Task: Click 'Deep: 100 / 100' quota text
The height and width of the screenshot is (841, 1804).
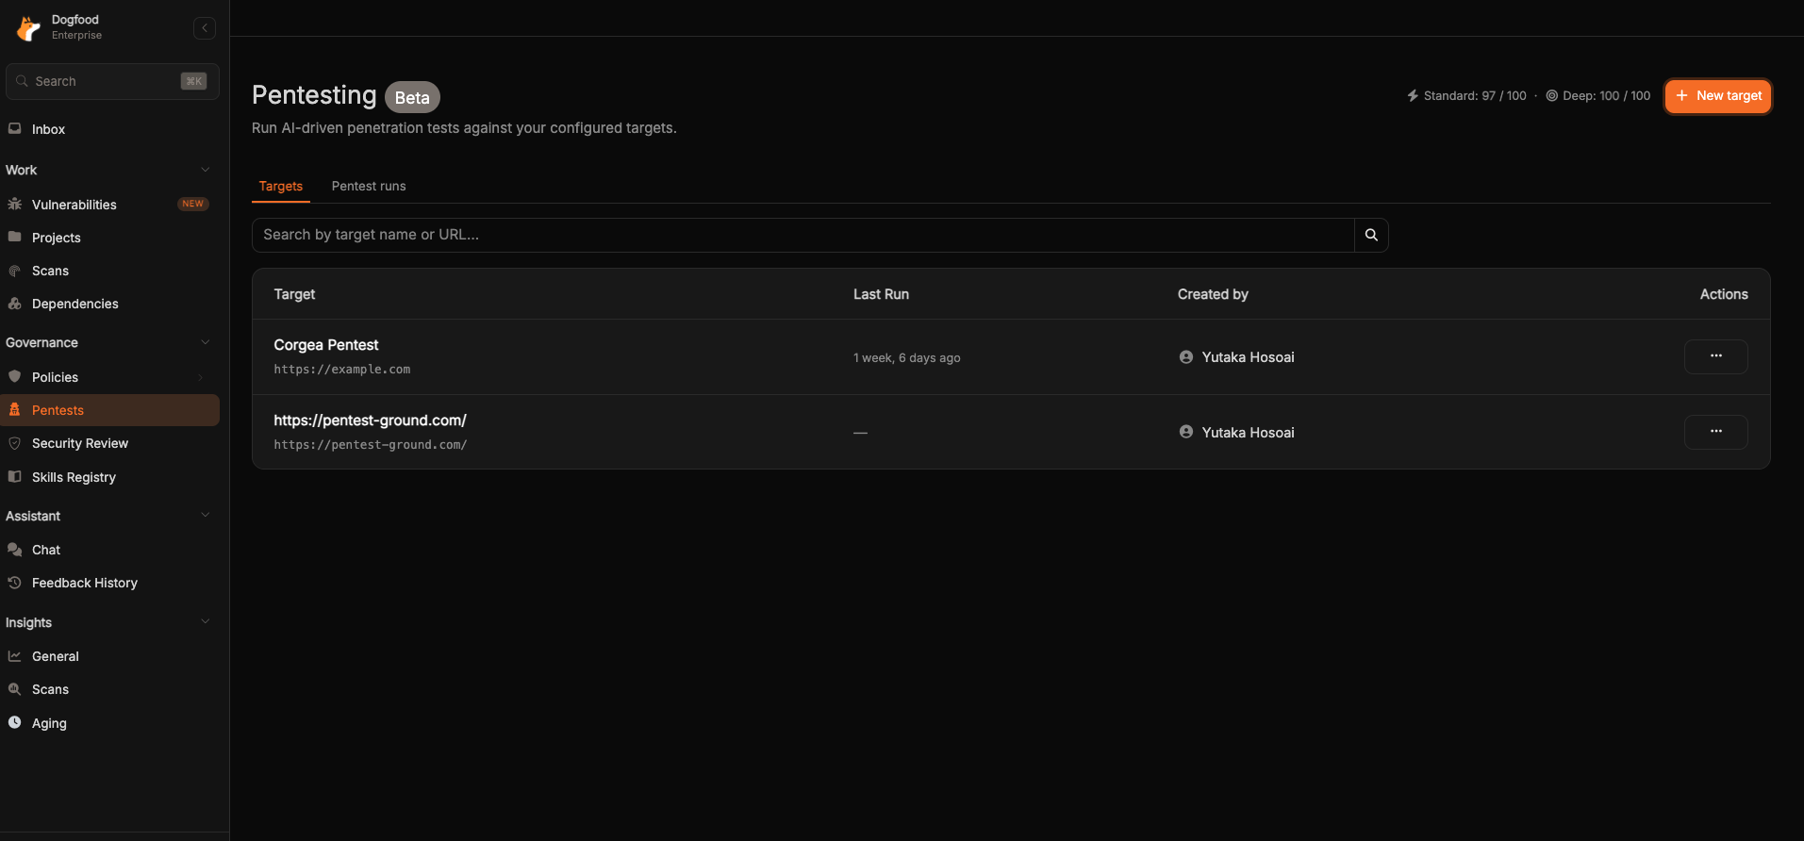Action: click(1607, 96)
